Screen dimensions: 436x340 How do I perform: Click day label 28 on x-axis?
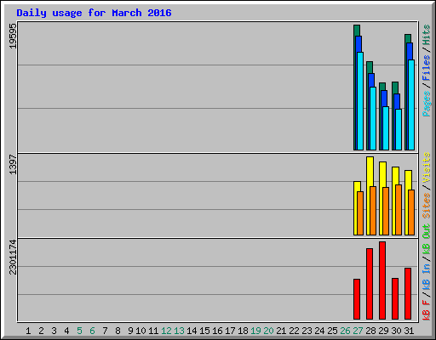(370, 331)
